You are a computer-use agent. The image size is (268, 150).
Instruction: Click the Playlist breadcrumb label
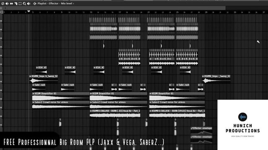42,3
